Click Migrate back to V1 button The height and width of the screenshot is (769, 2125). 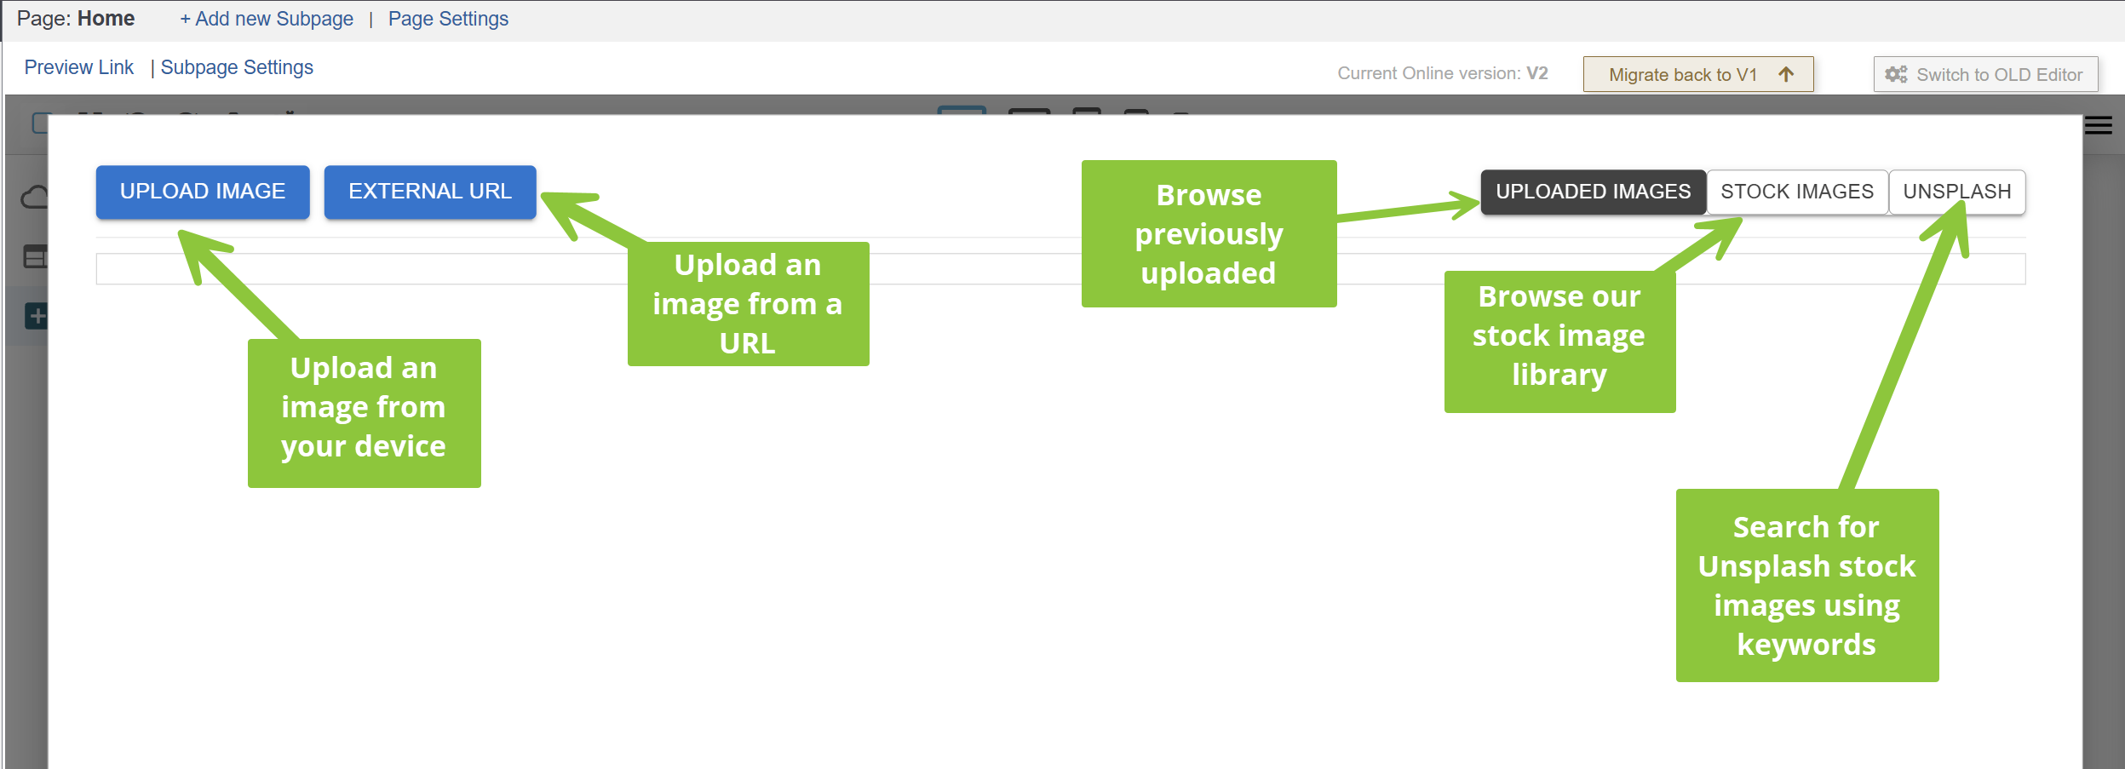[1698, 74]
